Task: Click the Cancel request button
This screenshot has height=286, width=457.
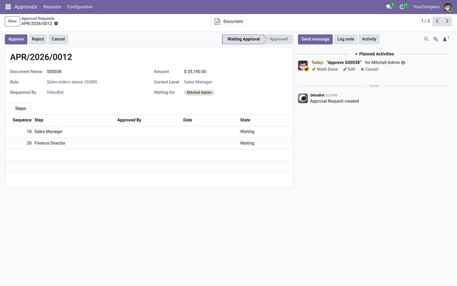Action: tap(58, 39)
